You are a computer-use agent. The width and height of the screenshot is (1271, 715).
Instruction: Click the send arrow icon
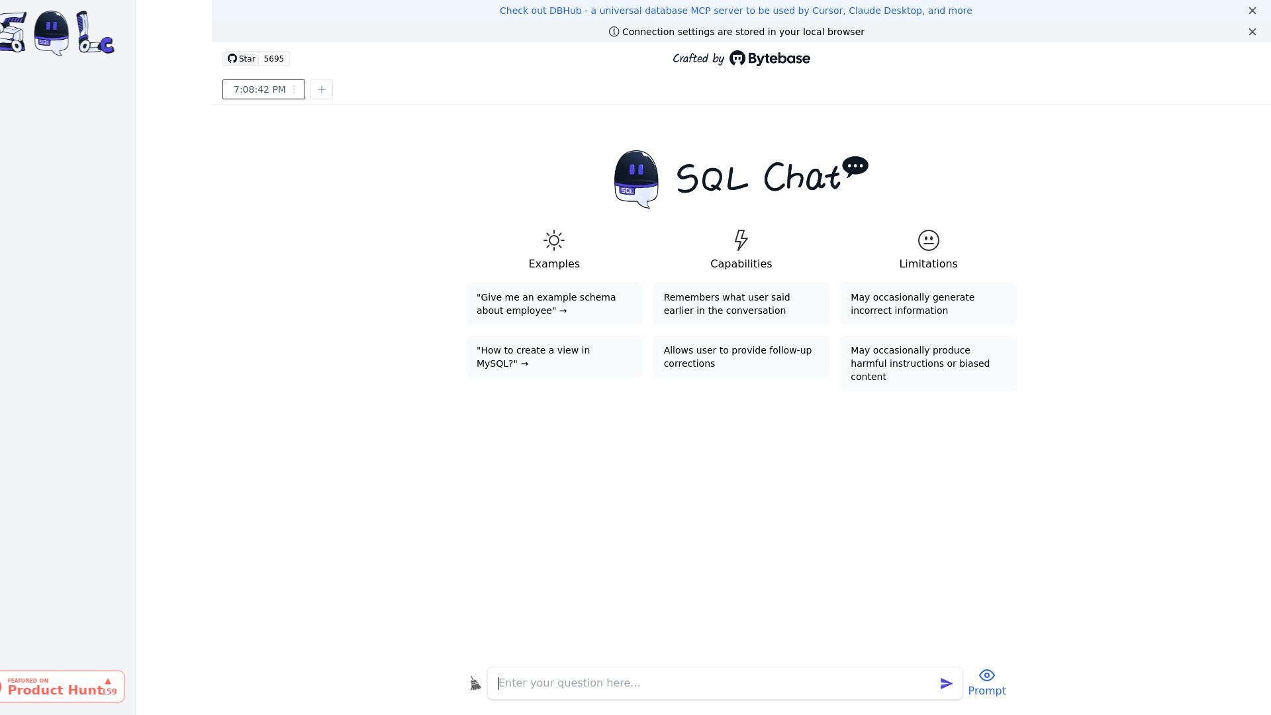(x=947, y=683)
